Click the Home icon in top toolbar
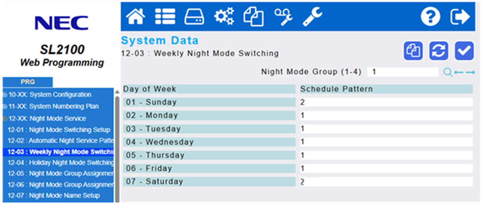Screen dimensions: 483x204 [x=135, y=17]
